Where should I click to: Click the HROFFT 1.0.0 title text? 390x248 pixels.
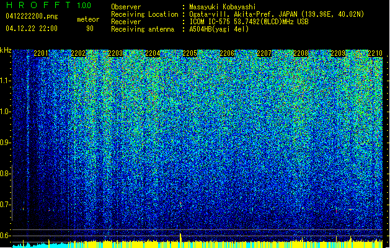[49, 5]
